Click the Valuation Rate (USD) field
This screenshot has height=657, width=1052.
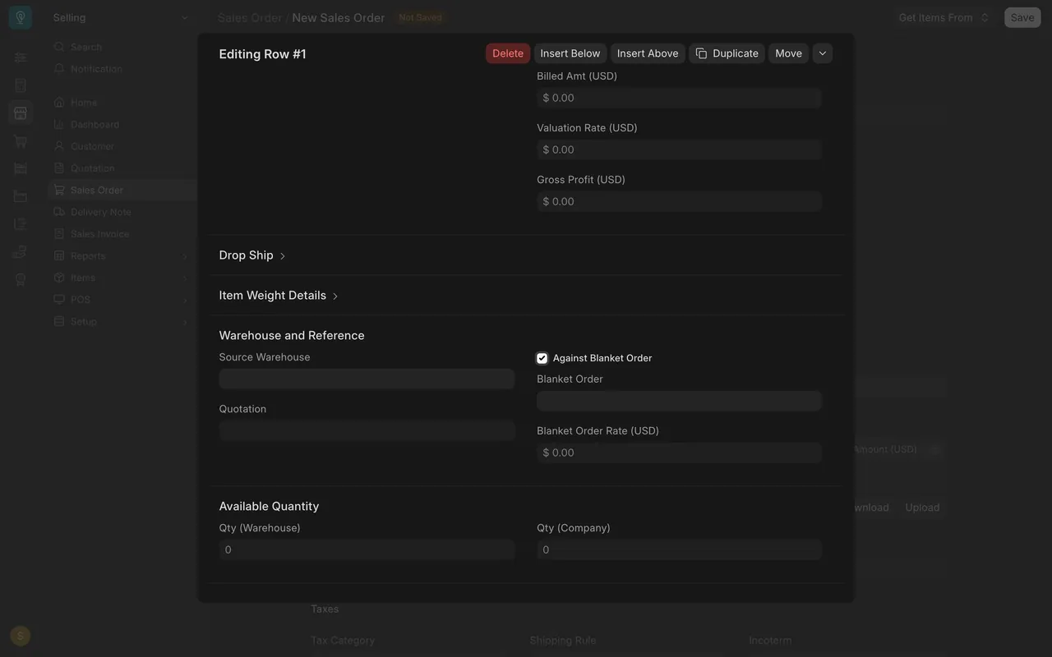[679, 149]
